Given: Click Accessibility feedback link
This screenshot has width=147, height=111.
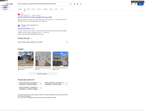Looking at the screenshot, I should pyautogui.click(x=5, y=8).
